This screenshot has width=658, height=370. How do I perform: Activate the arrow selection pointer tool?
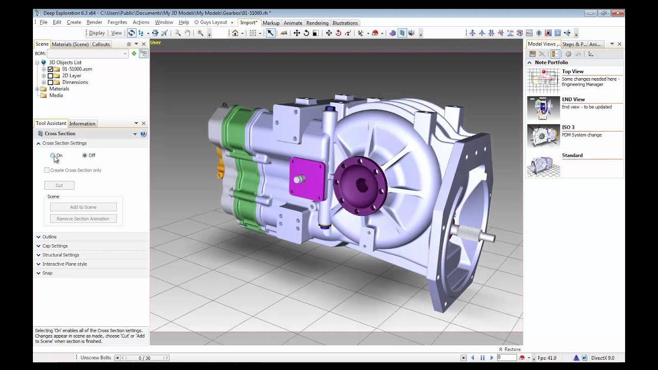[270, 33]
